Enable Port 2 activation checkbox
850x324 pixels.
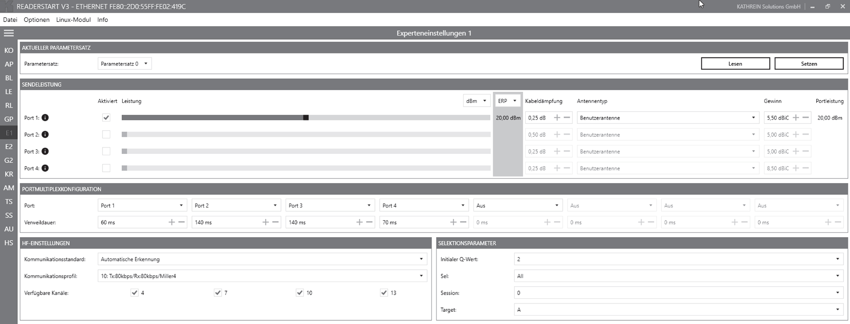(106, 134)
